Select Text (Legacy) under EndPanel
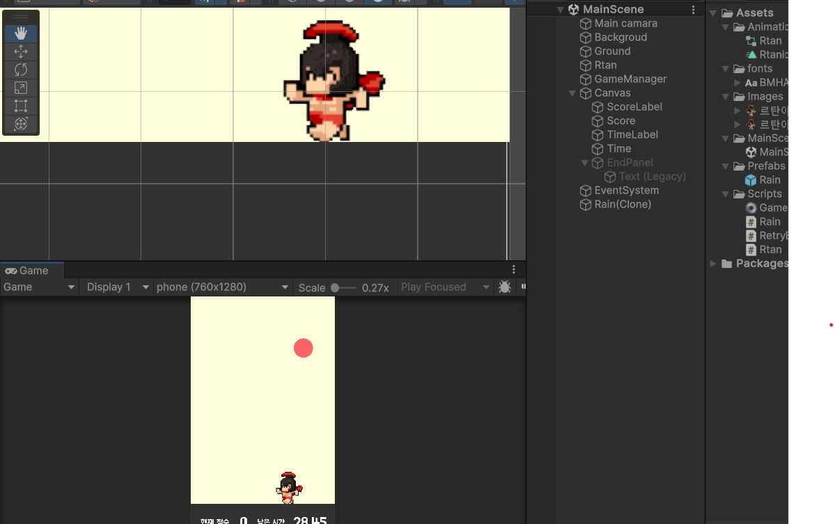Viewport: 834px width, 524px height. 652,177
